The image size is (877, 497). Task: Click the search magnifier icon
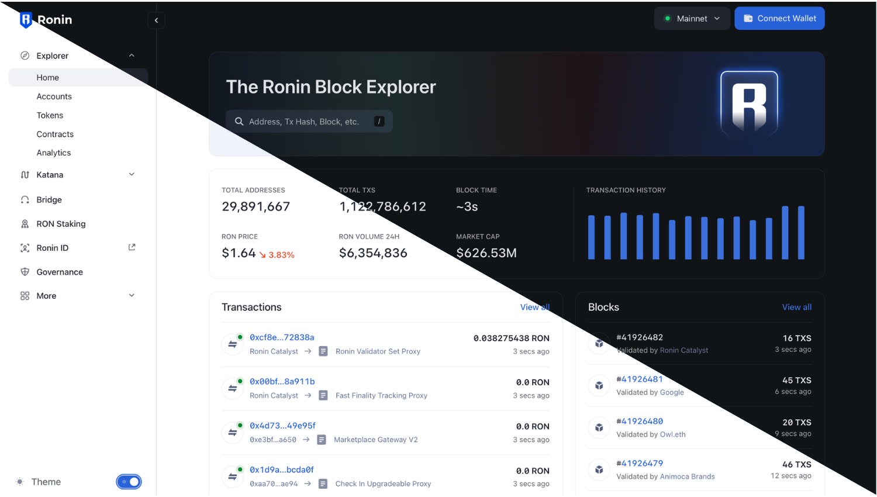pyautogui.click(x=239, y=122)
